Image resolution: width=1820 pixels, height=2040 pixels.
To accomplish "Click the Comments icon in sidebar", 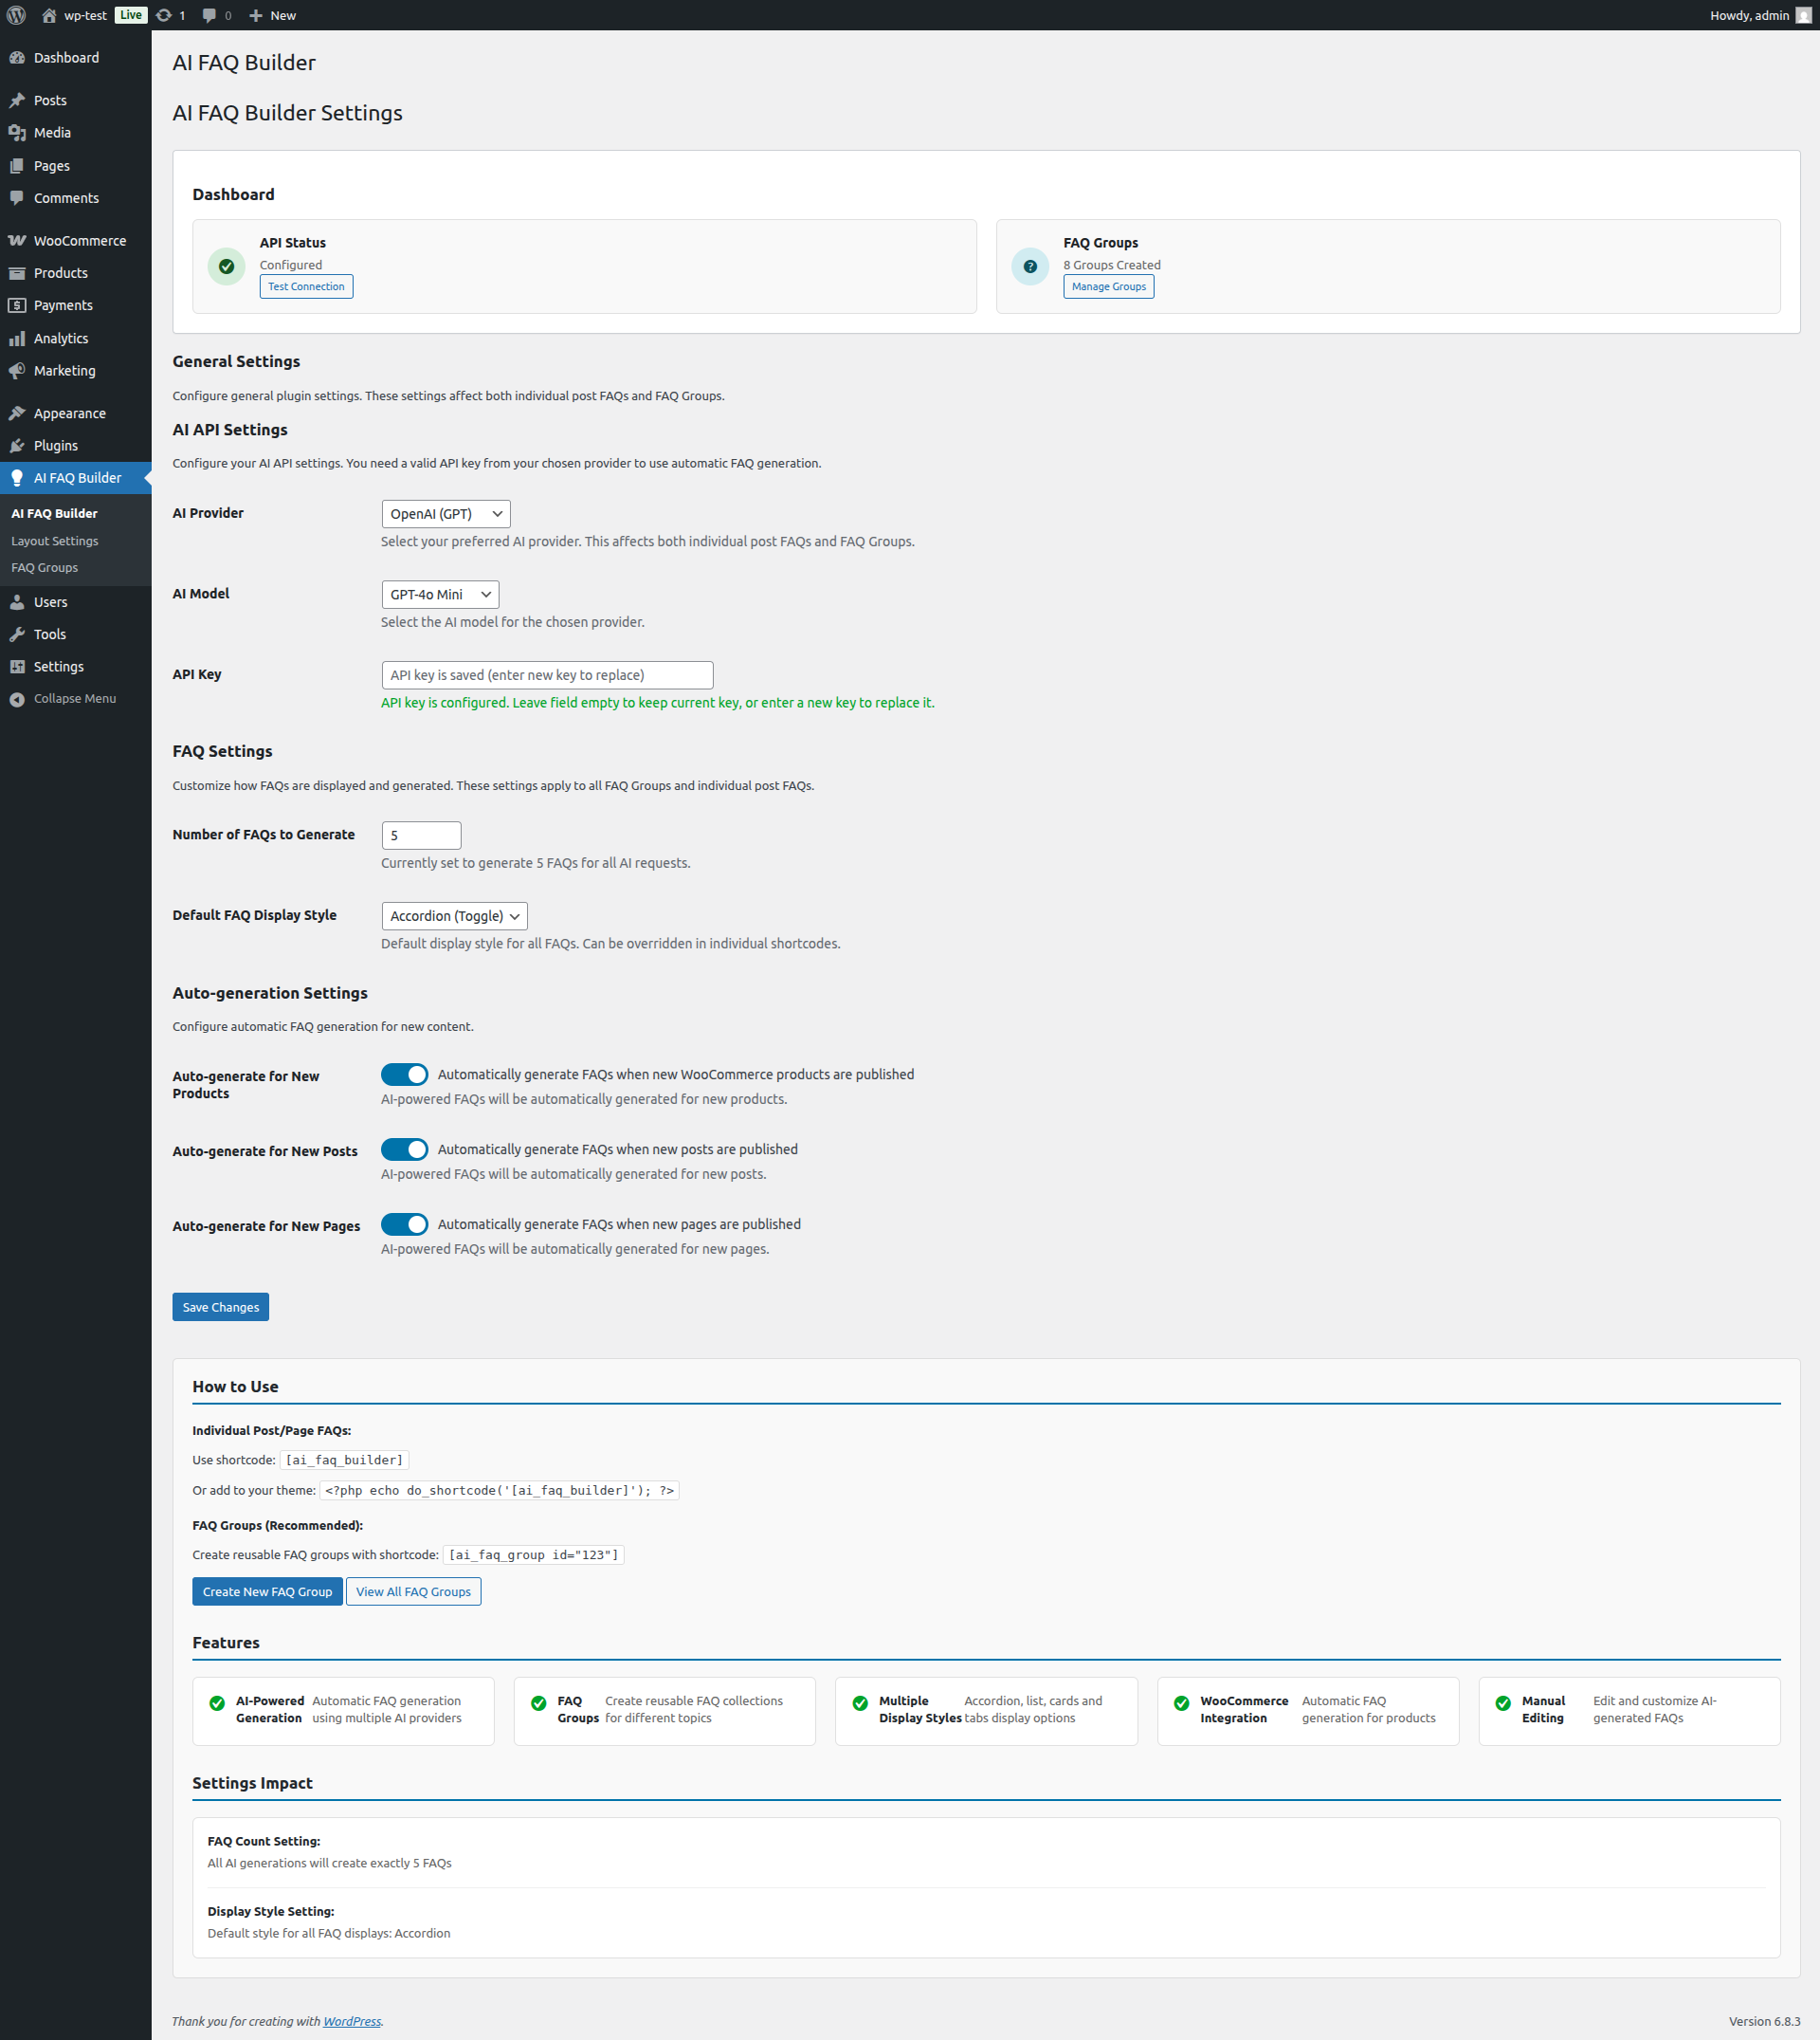I will [x=17, y=198].
